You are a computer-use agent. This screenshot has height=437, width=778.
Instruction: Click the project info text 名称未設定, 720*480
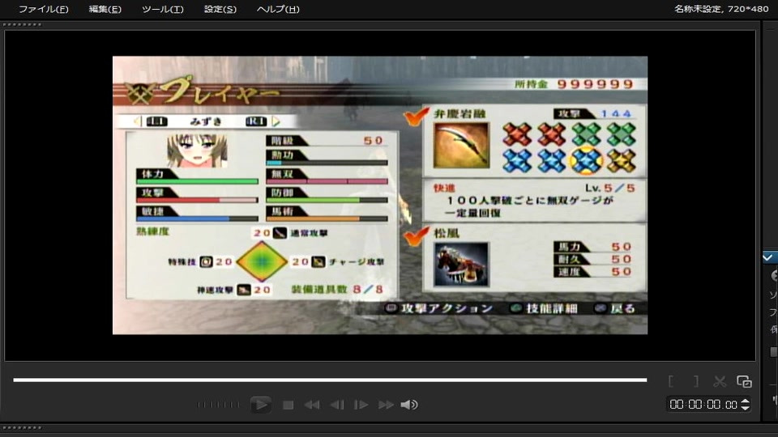coord(721,8)
